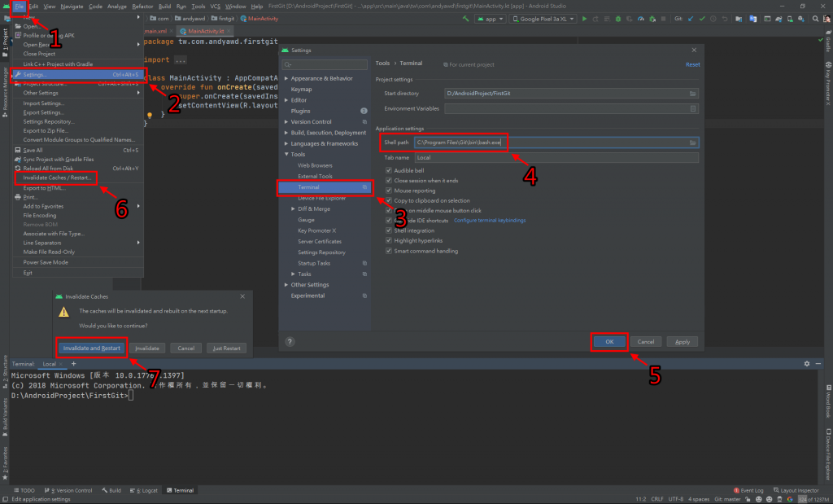Viewport: 833px width, 504px height.
Task: Click Just Restart button
Action: tap(226, 348)
